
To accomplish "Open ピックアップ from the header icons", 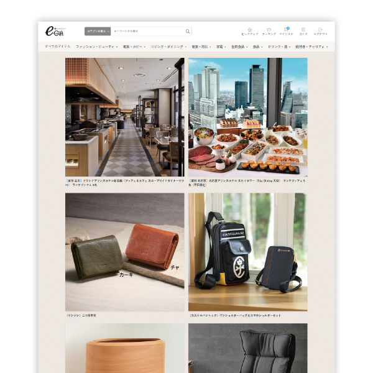I will (249, 31).
